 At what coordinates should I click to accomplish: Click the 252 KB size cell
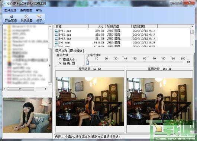tap(100, 35)
